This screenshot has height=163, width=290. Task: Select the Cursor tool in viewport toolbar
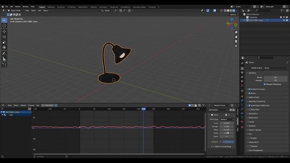click(x=4, y=26)
